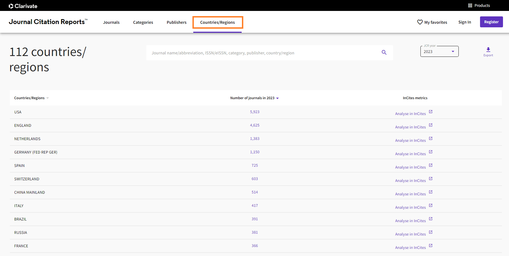This screenshot has width=509, height=256.
Task: Click Analyse in InCites for USA
Action: pyautogui.click(x=410, y=114)
